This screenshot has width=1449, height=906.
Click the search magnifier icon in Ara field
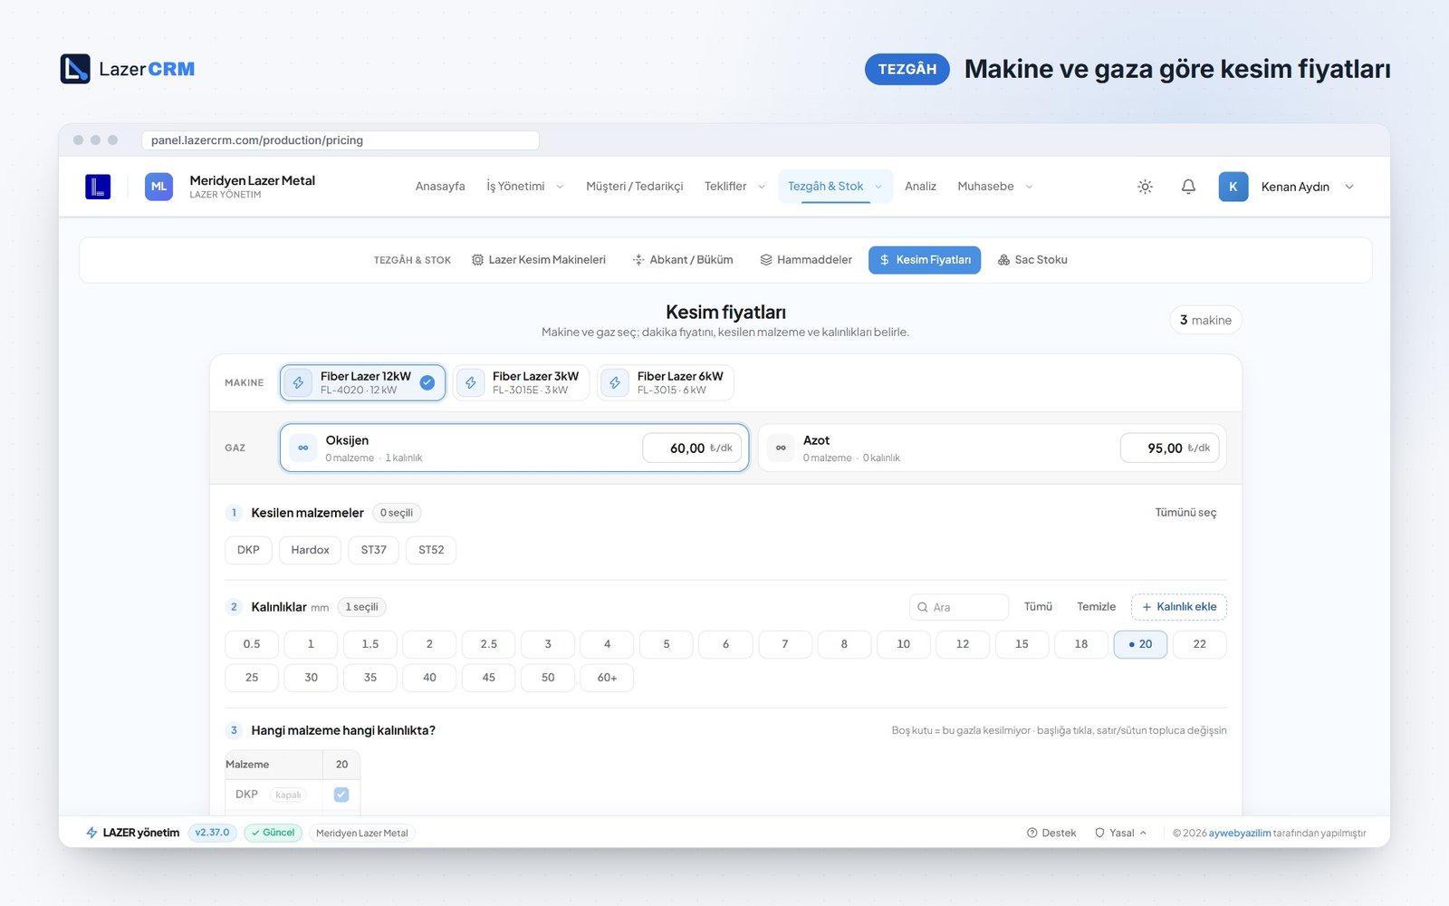pyautogui.click(x=923, y=607)
